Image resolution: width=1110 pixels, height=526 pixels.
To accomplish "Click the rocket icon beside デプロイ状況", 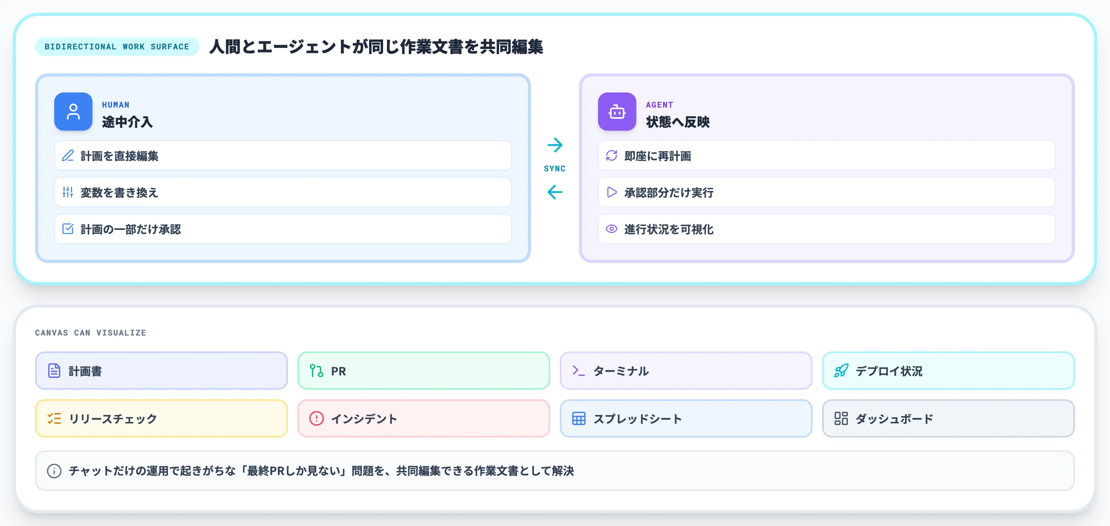I will pyautogui.click(x=841, y=371).
